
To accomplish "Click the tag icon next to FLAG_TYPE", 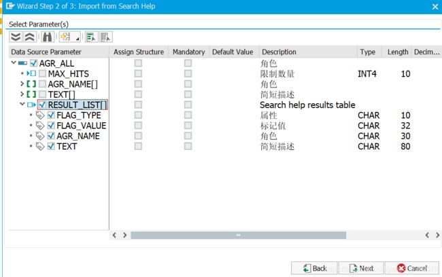I will [40, 115].
